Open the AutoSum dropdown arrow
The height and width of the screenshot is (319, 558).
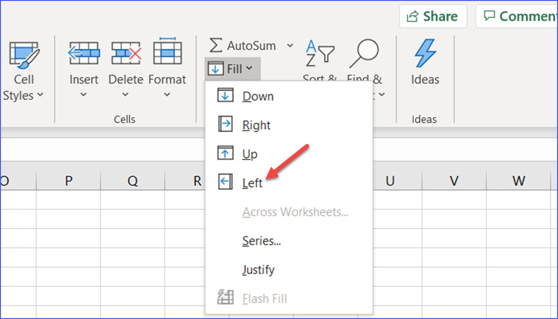pos(290,45)
